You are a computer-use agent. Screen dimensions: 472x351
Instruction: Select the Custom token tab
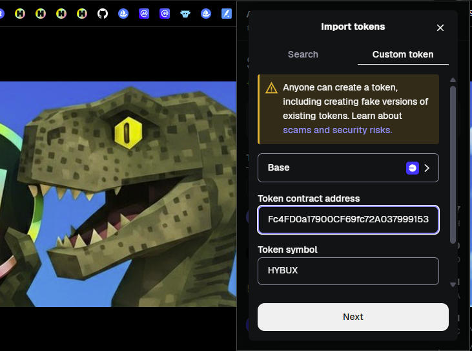coord(403,54)
